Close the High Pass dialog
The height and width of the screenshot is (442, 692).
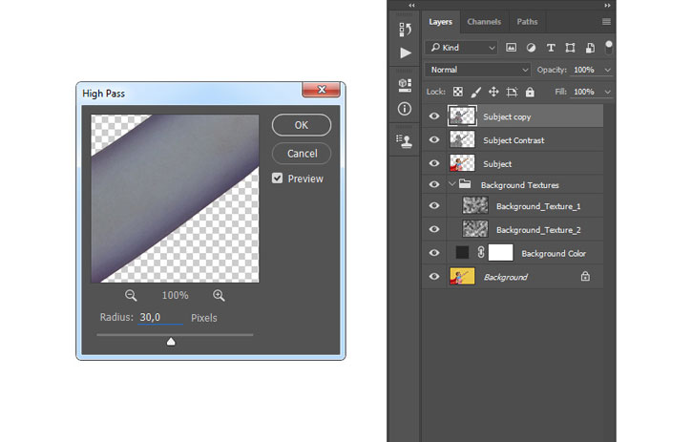(x=322, y=89)
